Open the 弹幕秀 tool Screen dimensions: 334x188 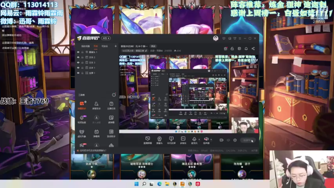pyautogui.click(x=96, y=133)
